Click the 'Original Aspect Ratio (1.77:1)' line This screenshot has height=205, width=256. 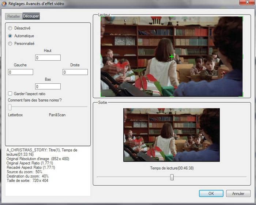point(30,163)
